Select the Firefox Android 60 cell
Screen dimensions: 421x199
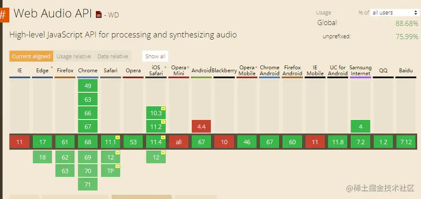[292, 142]
